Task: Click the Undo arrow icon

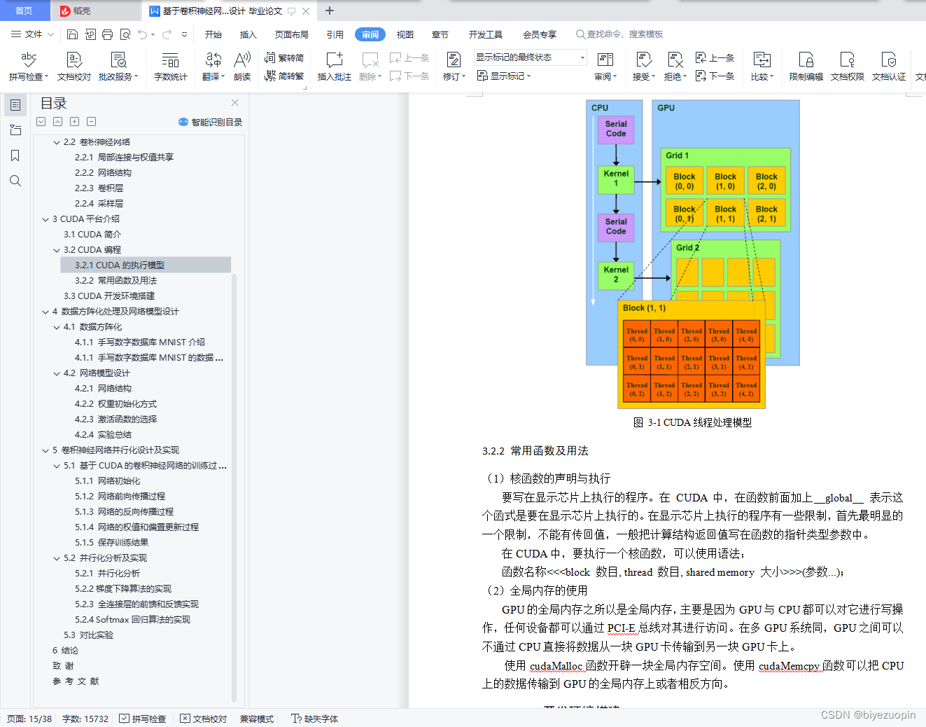Action: point(143,34)
